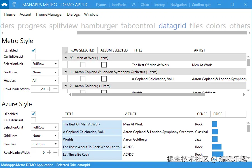Uncheck IsEnabled under Metro Style
Image resolution: width=252 pixels, height=168 pixels.
click(33, 50)
